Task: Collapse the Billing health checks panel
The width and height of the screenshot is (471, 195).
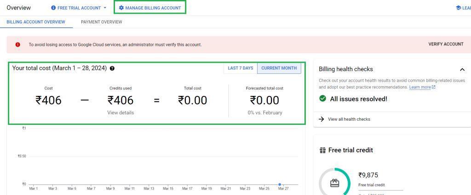Action: 462,69
